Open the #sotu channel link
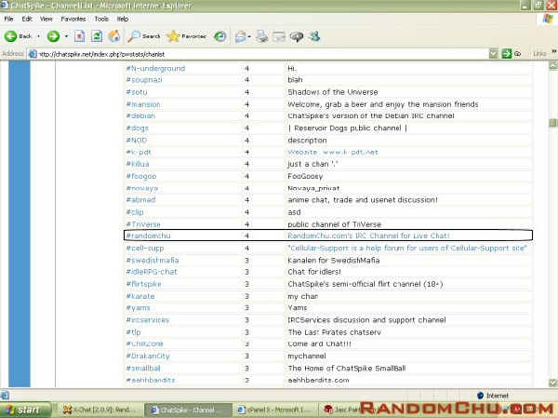This screenshot has width=558, height=418. click(137, 92)
